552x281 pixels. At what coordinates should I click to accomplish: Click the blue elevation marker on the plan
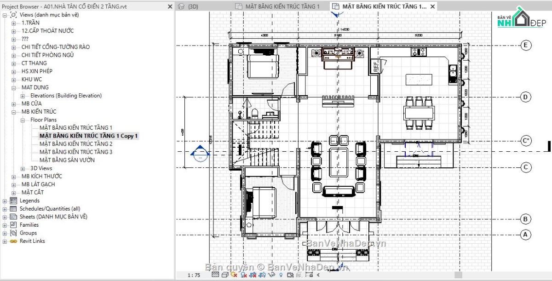pos(200,152)
